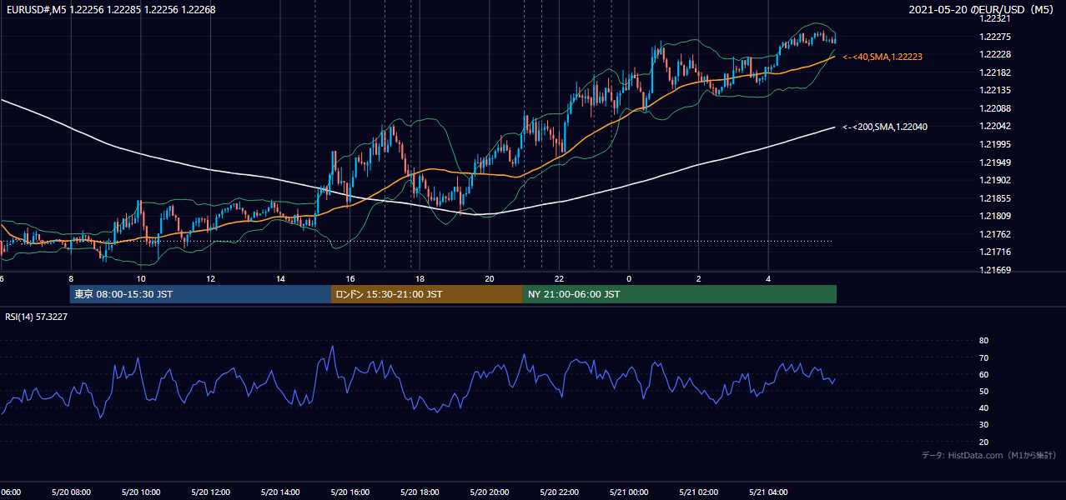Viewport: 1066px width, 500px height.
Task: Click the HistData.com data source credit
Action: pyautogui.click(x=989, y=455)
